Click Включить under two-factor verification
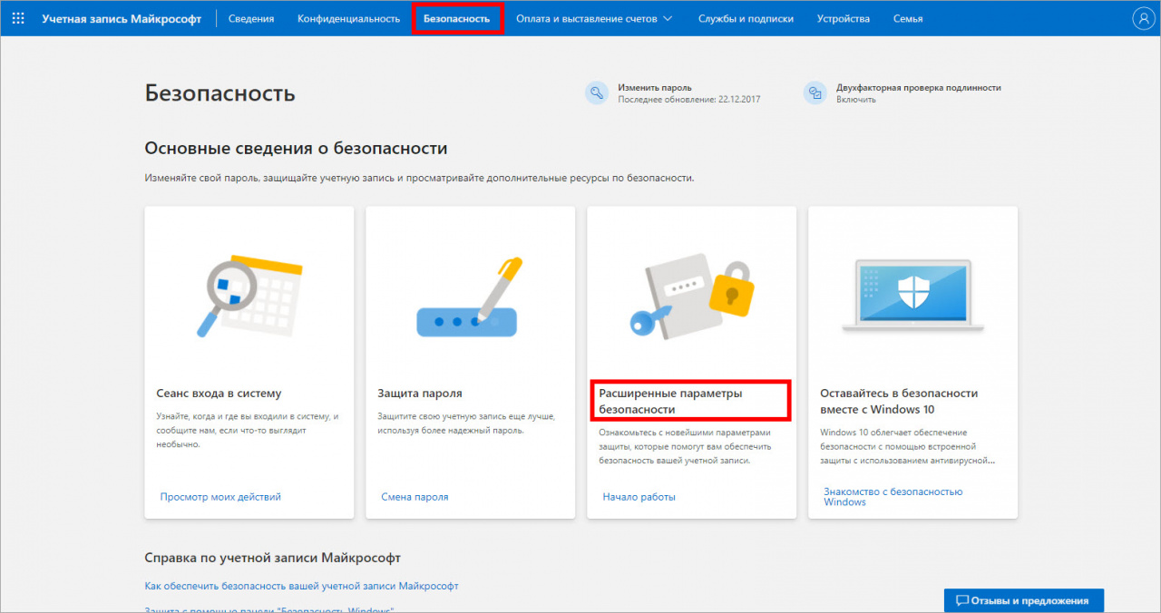 click(856, 99)
